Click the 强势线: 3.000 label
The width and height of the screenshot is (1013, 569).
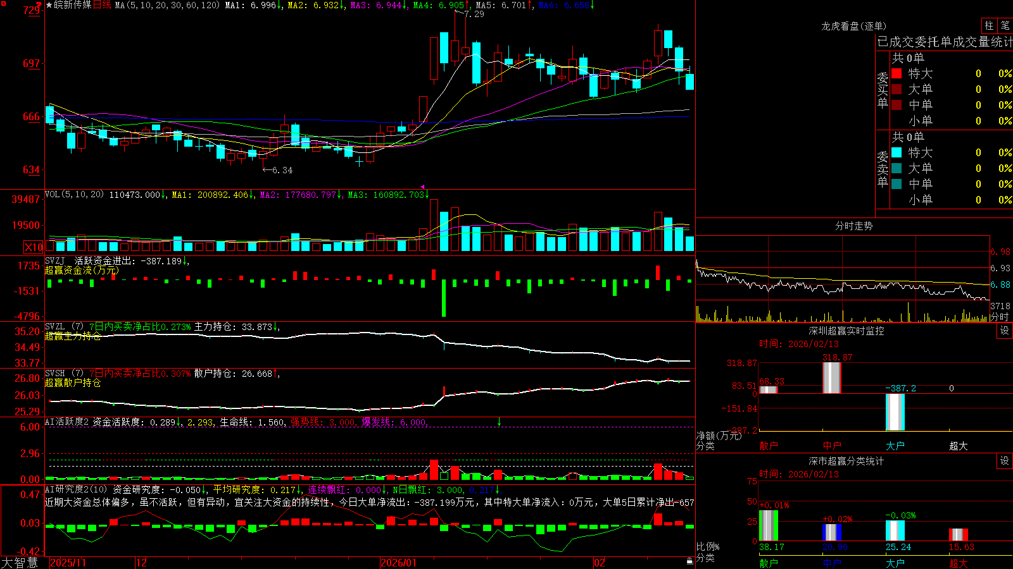point(323,422)
